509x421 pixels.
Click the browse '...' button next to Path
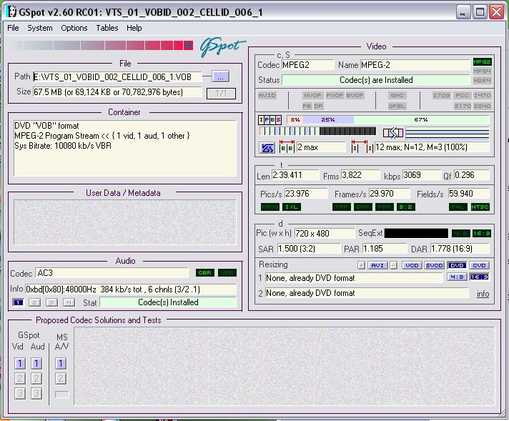coord(220,77)
